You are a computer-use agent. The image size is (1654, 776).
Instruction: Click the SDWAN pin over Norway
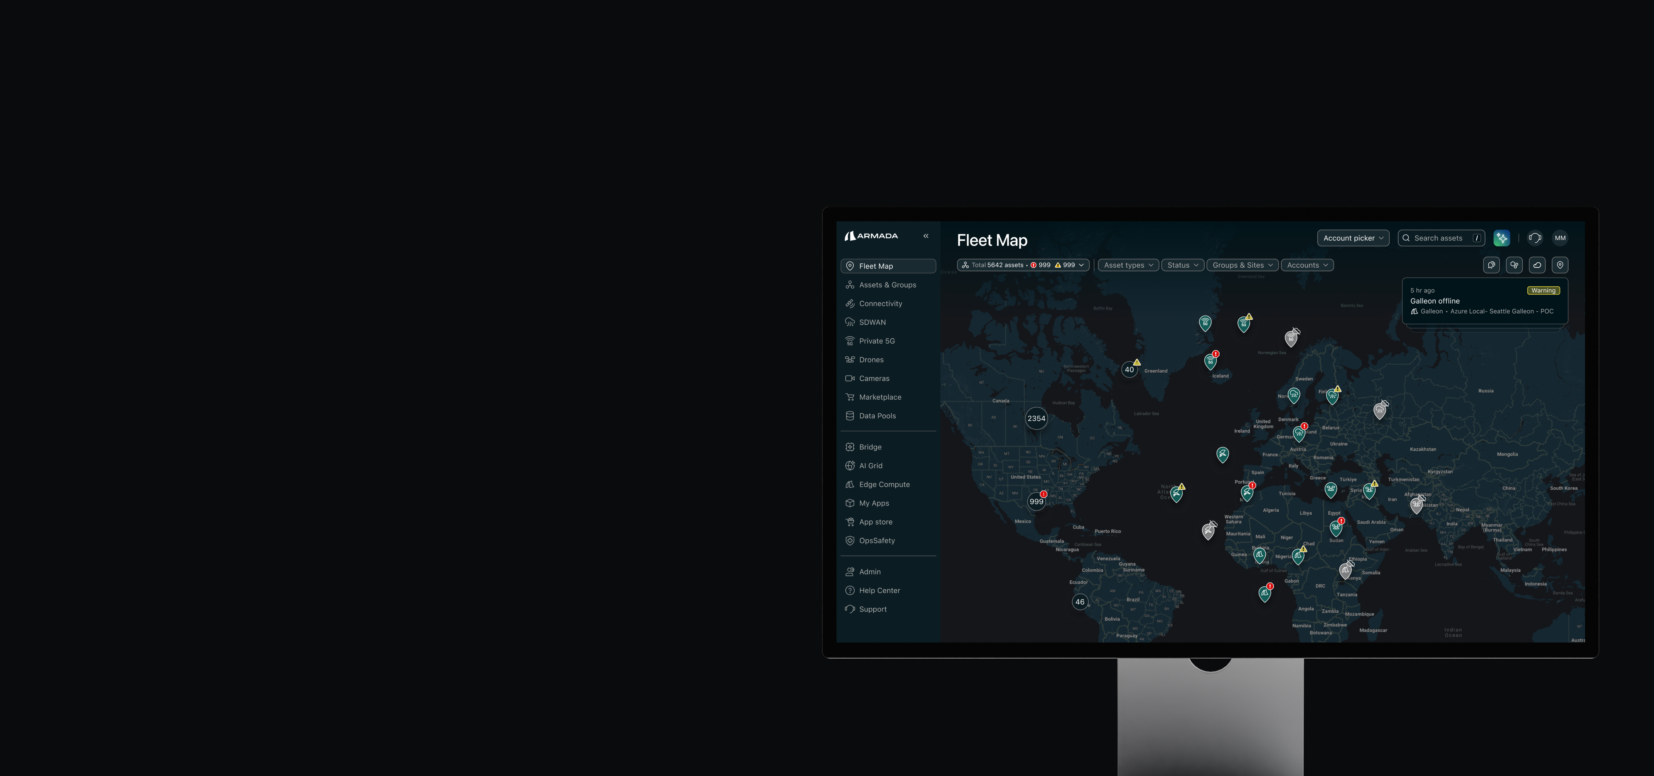tap(1294, 395)
